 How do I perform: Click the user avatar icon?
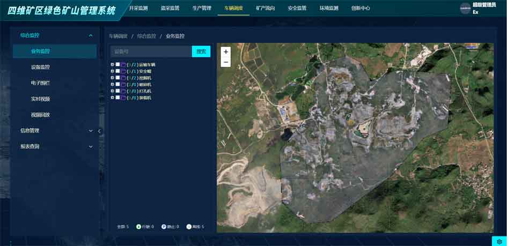[465, 8]
